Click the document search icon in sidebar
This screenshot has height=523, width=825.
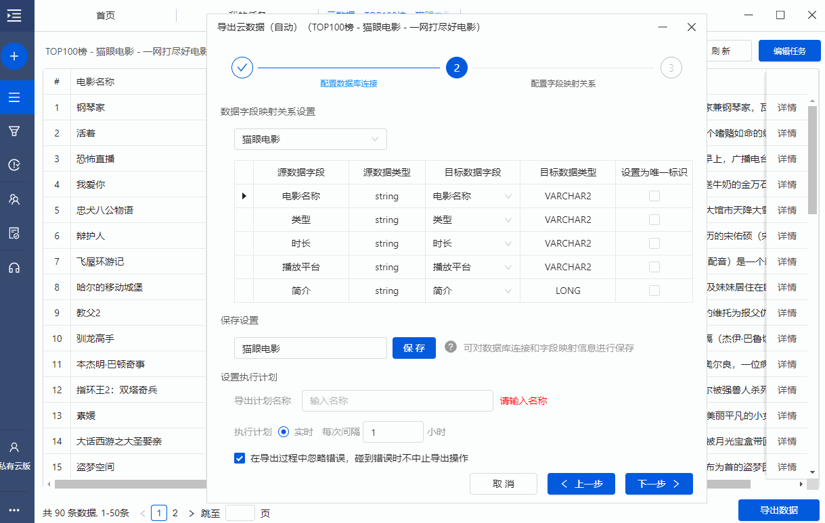(14, 233)
